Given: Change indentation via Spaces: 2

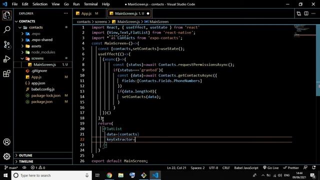Looking at the screenshot, I should (197, 168).
